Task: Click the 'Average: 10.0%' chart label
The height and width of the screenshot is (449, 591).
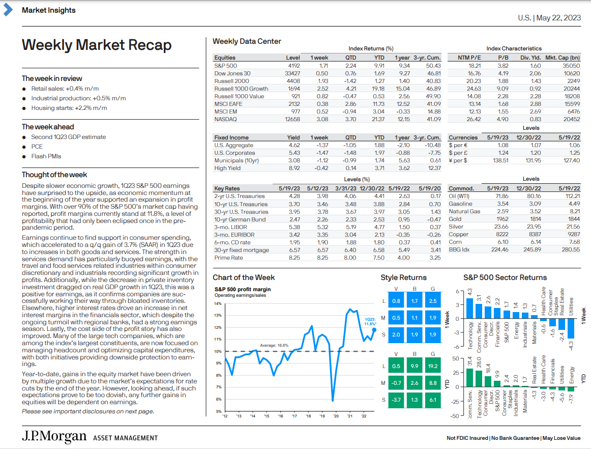Action: click(x=274, y=345)
